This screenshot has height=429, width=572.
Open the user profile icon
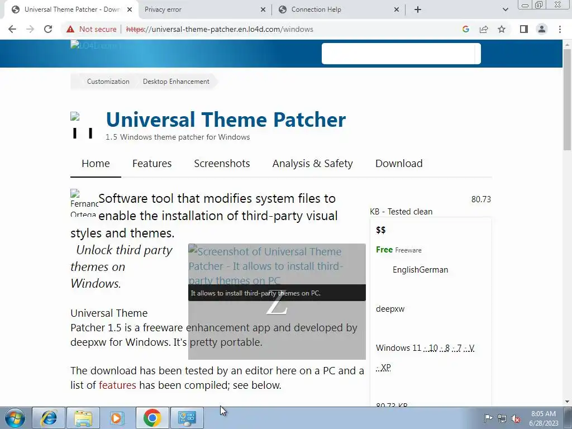(542, 29)
